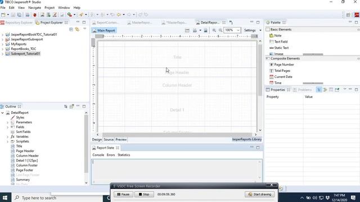Open the 100% zoom level dropdown
360x202 pixels.
[238, 30]
